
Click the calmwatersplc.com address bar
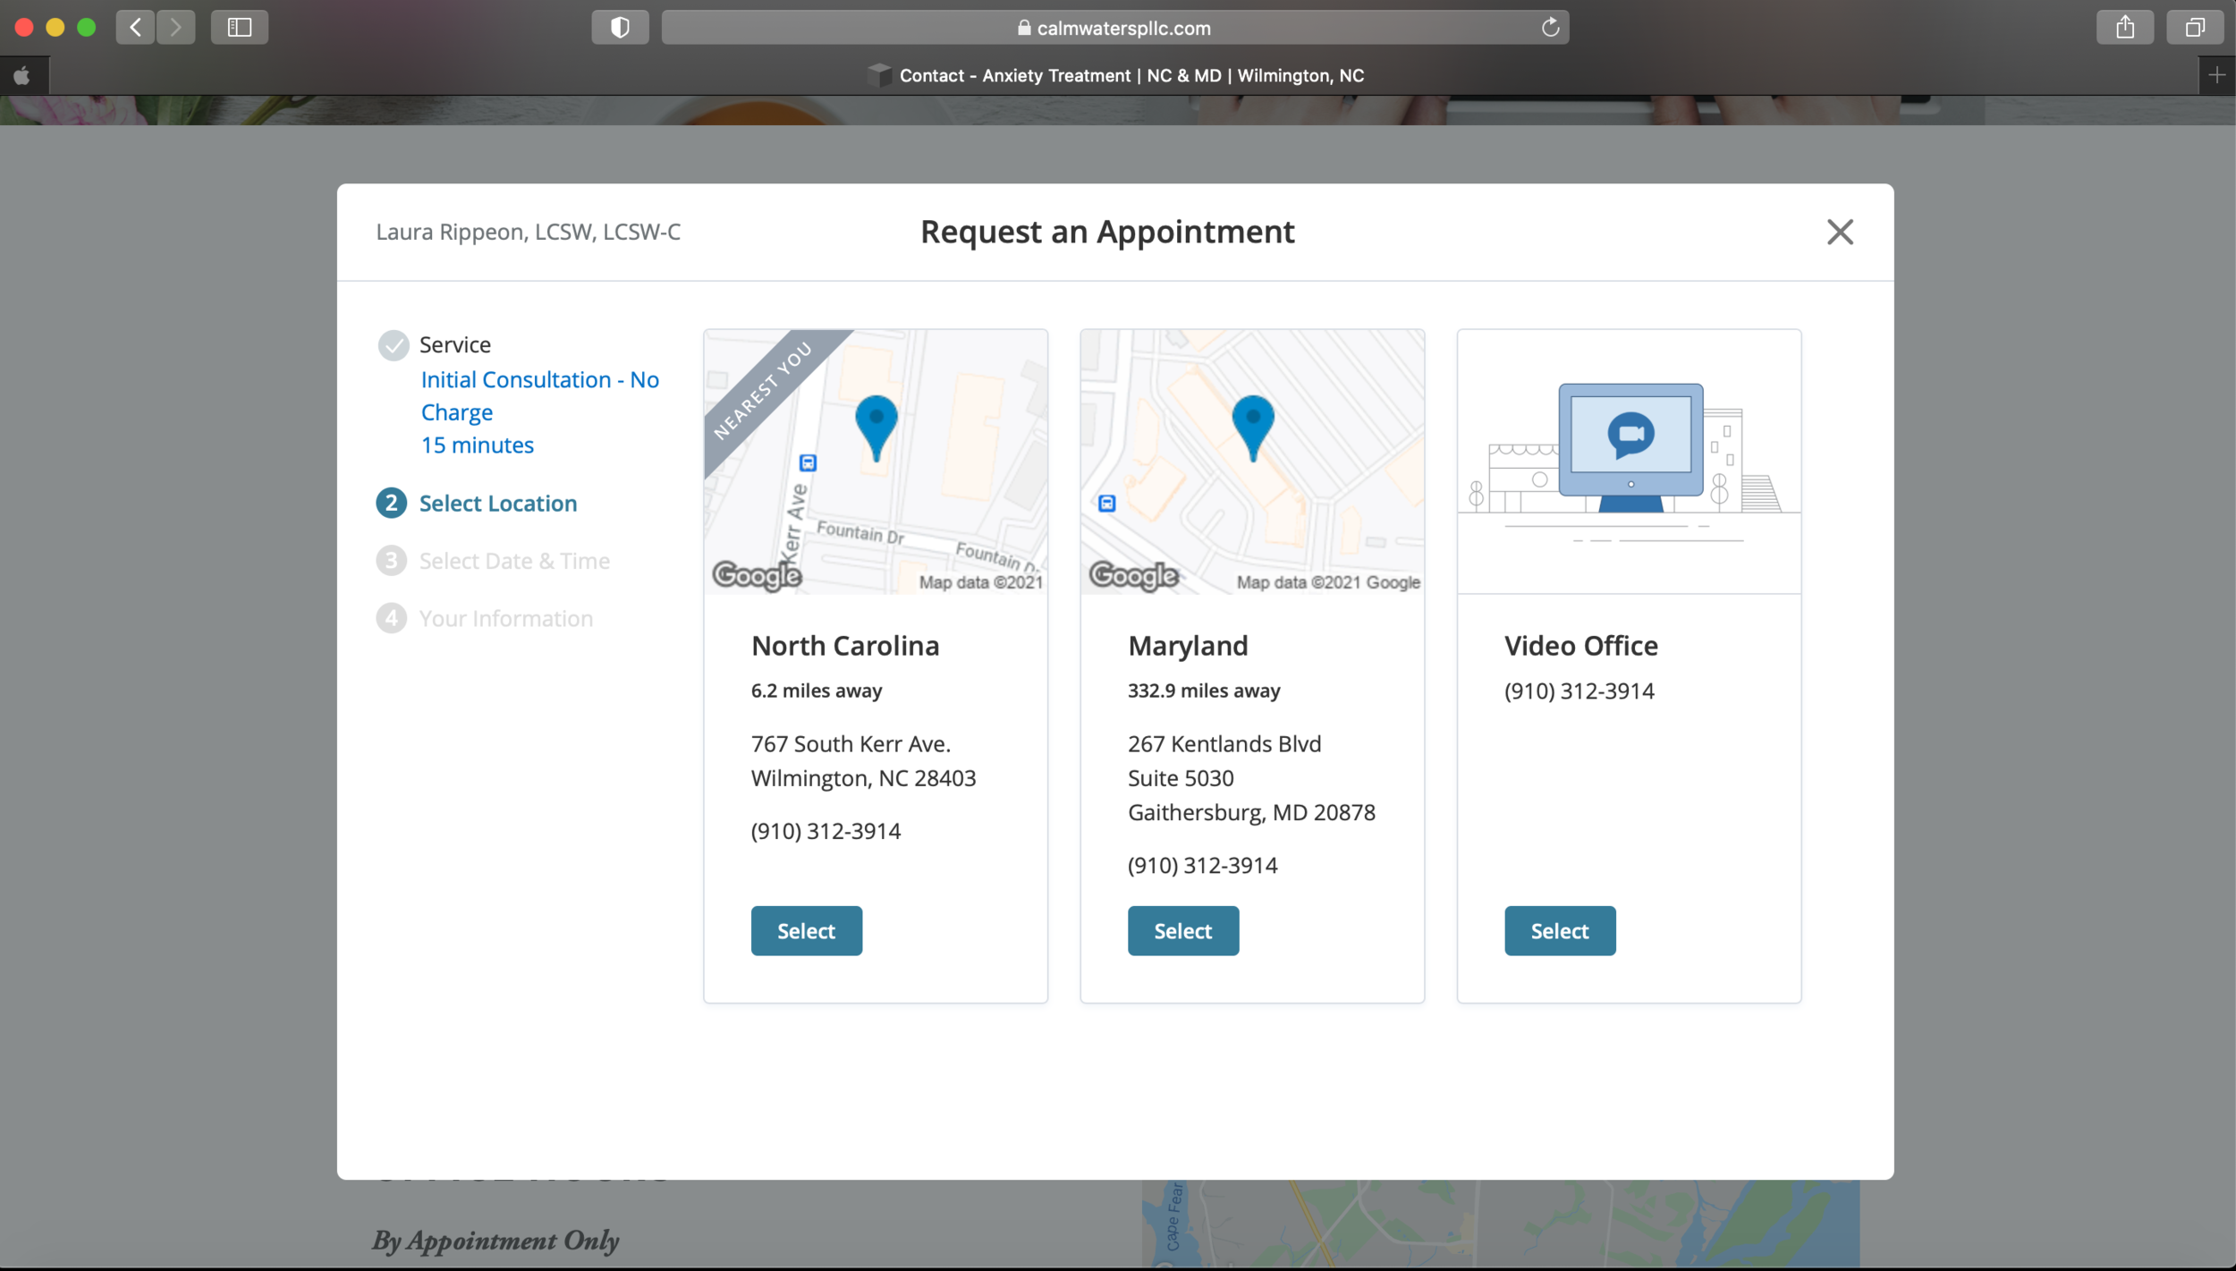coord(1114,28)
